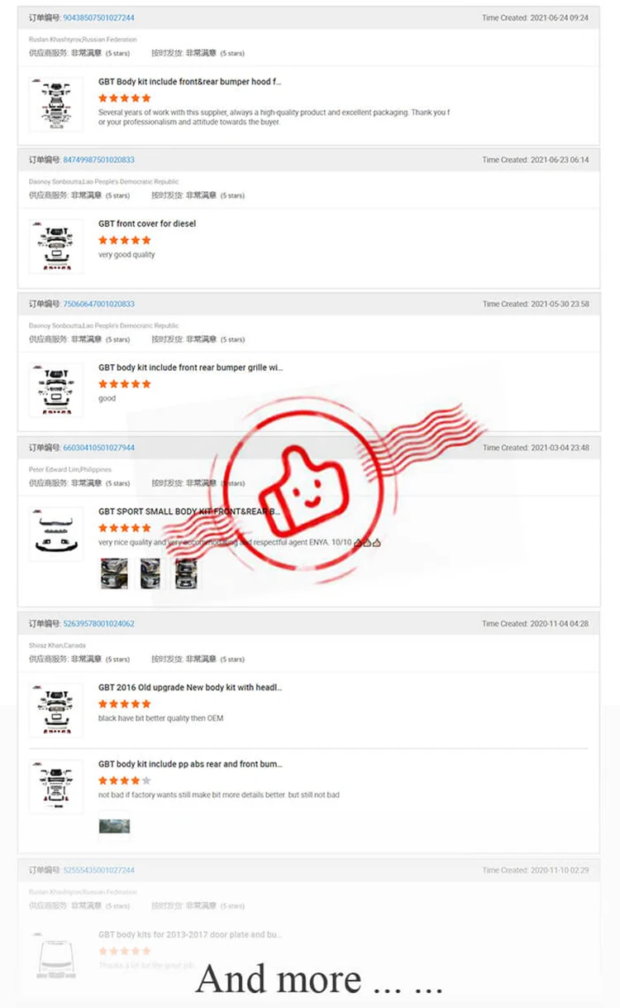Open GBT front cover for diesel title
Screen dimensions: 620x1008
147,223
